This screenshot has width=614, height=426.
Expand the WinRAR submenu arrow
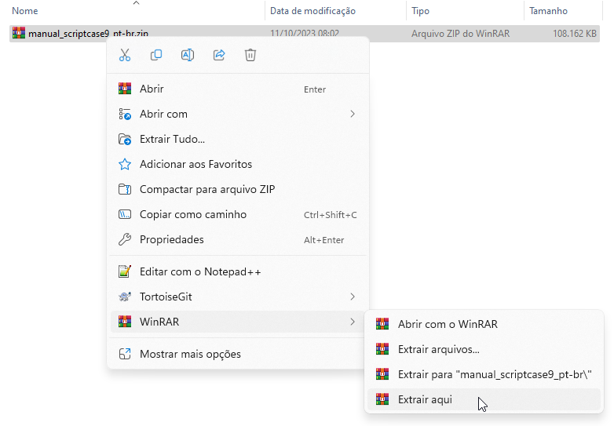pyautogui.click(x=353, y=322)
